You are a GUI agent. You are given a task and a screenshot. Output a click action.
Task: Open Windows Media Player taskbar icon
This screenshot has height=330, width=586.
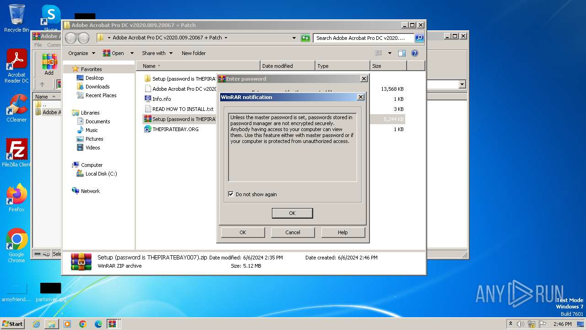coord(67,324)
